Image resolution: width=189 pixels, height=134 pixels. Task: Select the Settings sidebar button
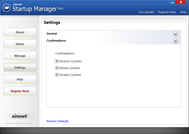point(20,67)
